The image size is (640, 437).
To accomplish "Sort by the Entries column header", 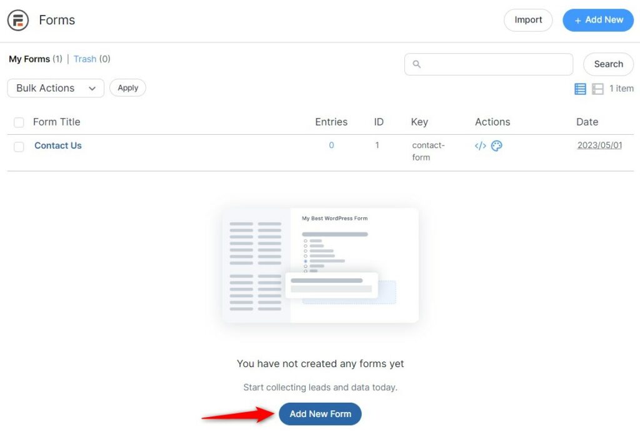I will [331, 122].
